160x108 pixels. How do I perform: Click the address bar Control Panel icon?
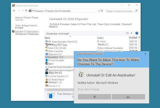point(30,11)
